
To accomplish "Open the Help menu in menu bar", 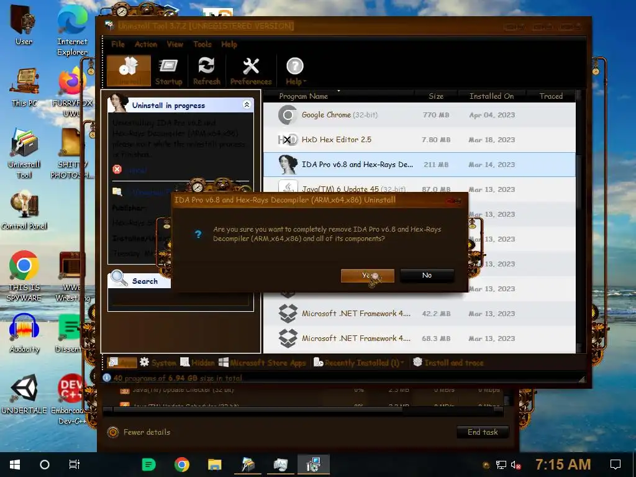I will pos(229,44).
